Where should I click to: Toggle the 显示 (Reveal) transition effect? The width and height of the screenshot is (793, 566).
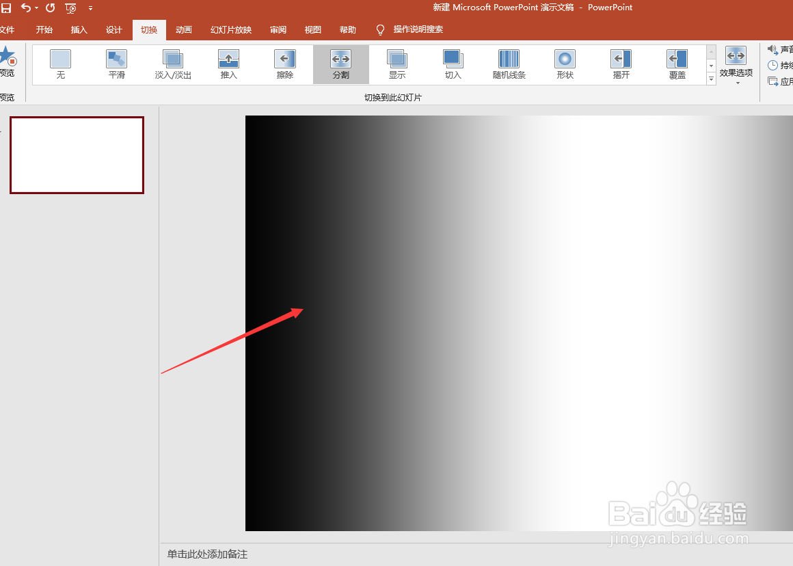click(396, 64)
